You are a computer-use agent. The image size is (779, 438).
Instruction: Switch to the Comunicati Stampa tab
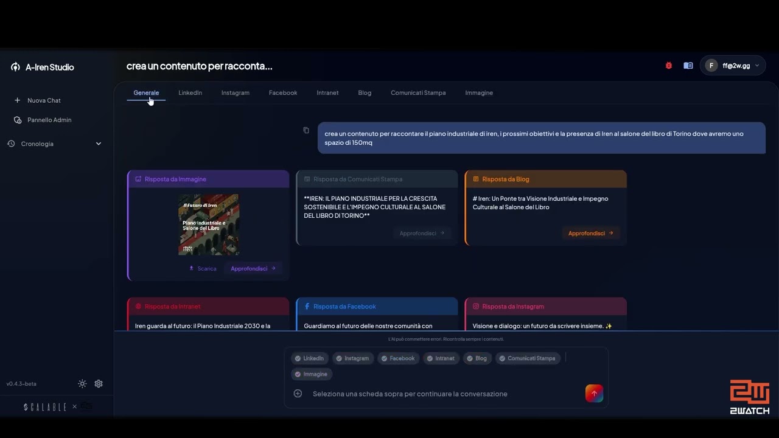pyautogui.click(x=418, y=92)
